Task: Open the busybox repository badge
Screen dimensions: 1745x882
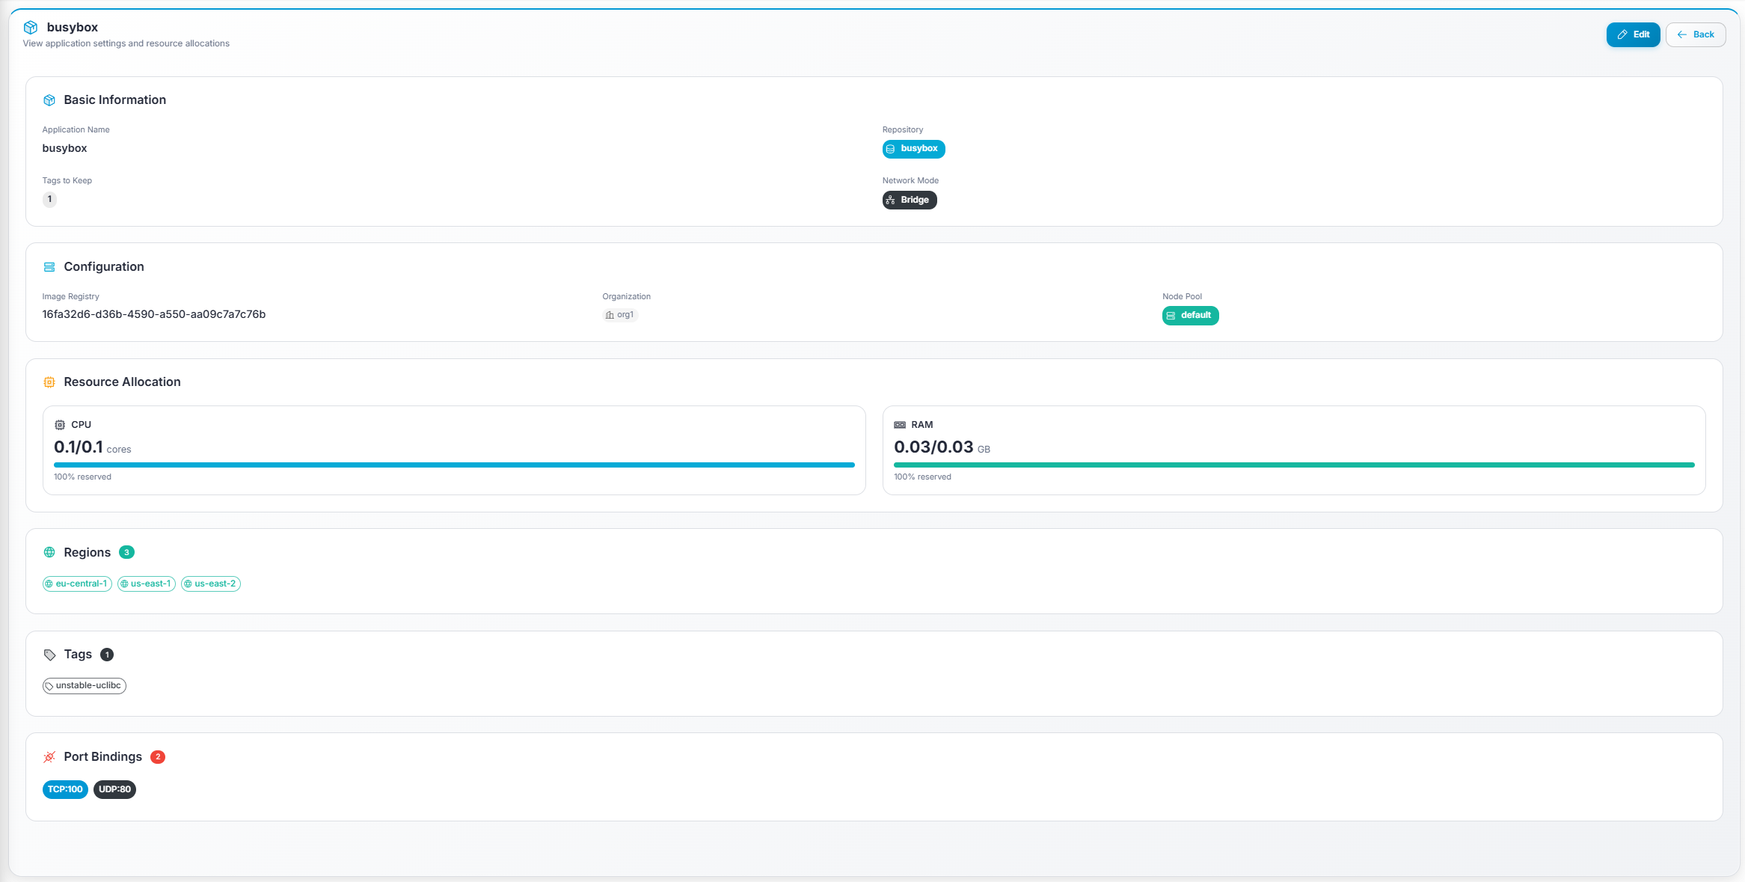Action: point(914,149)
